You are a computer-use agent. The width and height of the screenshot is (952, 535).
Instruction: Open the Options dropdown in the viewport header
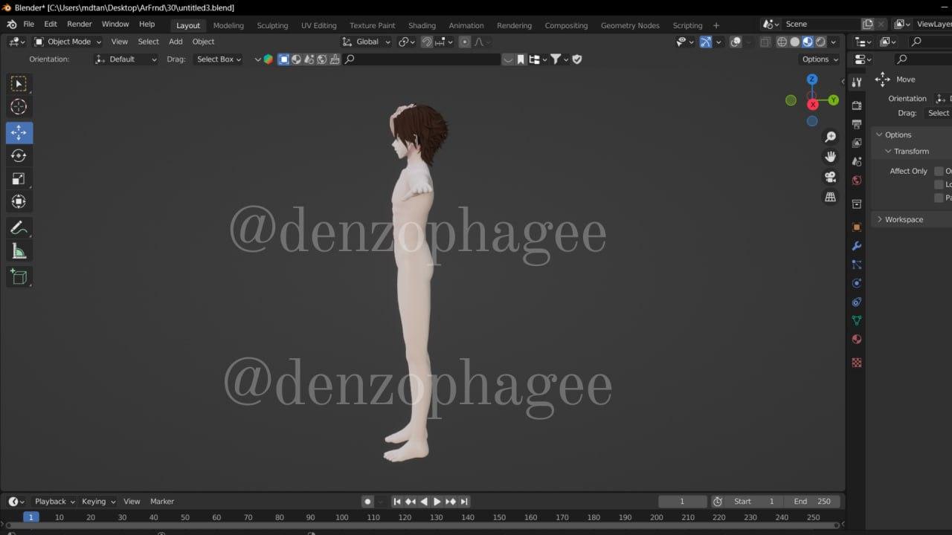point(820,59)
